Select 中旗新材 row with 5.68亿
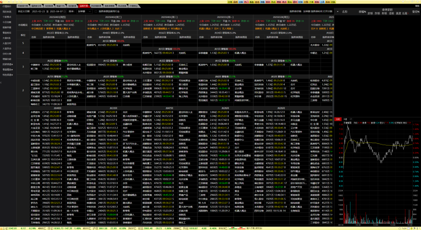Viewport: 421px width, 230px height. tap(57, 65)
